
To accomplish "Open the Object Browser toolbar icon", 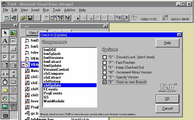I will tap(60, 18).
